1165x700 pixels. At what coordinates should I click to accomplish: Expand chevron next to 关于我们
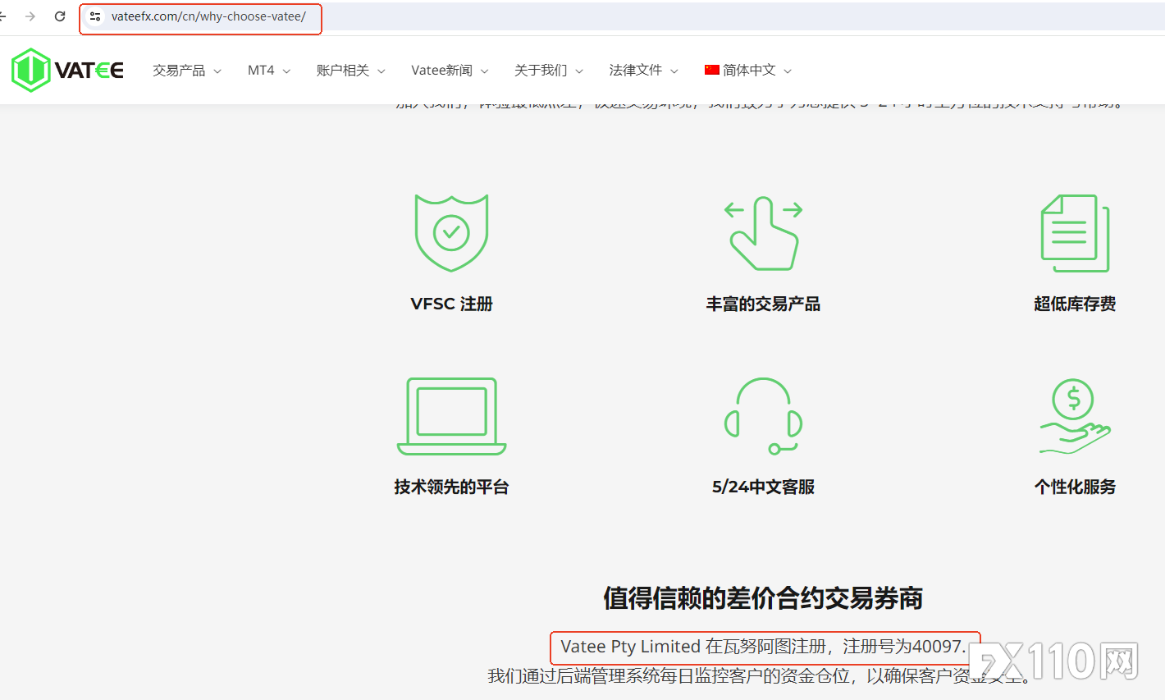[579, 71]
